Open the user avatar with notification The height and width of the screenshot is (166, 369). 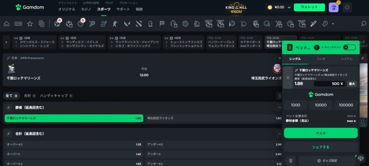[334, 7]
